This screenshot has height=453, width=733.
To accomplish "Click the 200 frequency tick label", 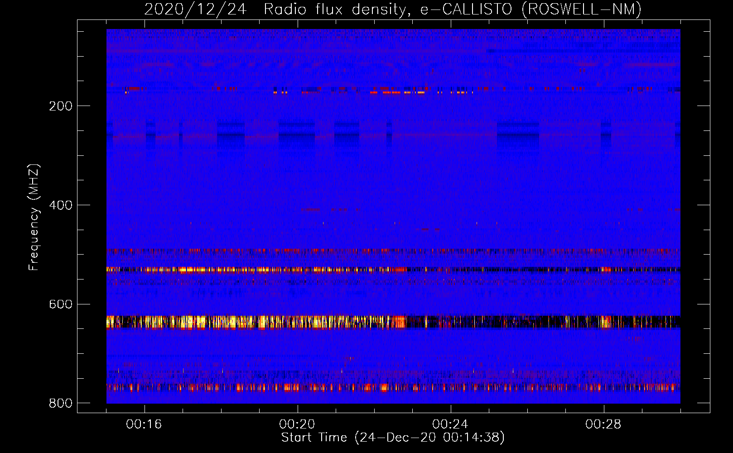I will click(61, 106).
